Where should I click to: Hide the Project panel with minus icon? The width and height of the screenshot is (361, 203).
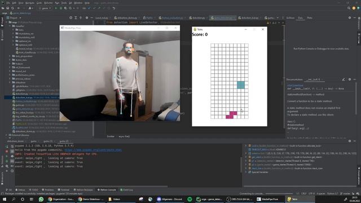(91, 17)
